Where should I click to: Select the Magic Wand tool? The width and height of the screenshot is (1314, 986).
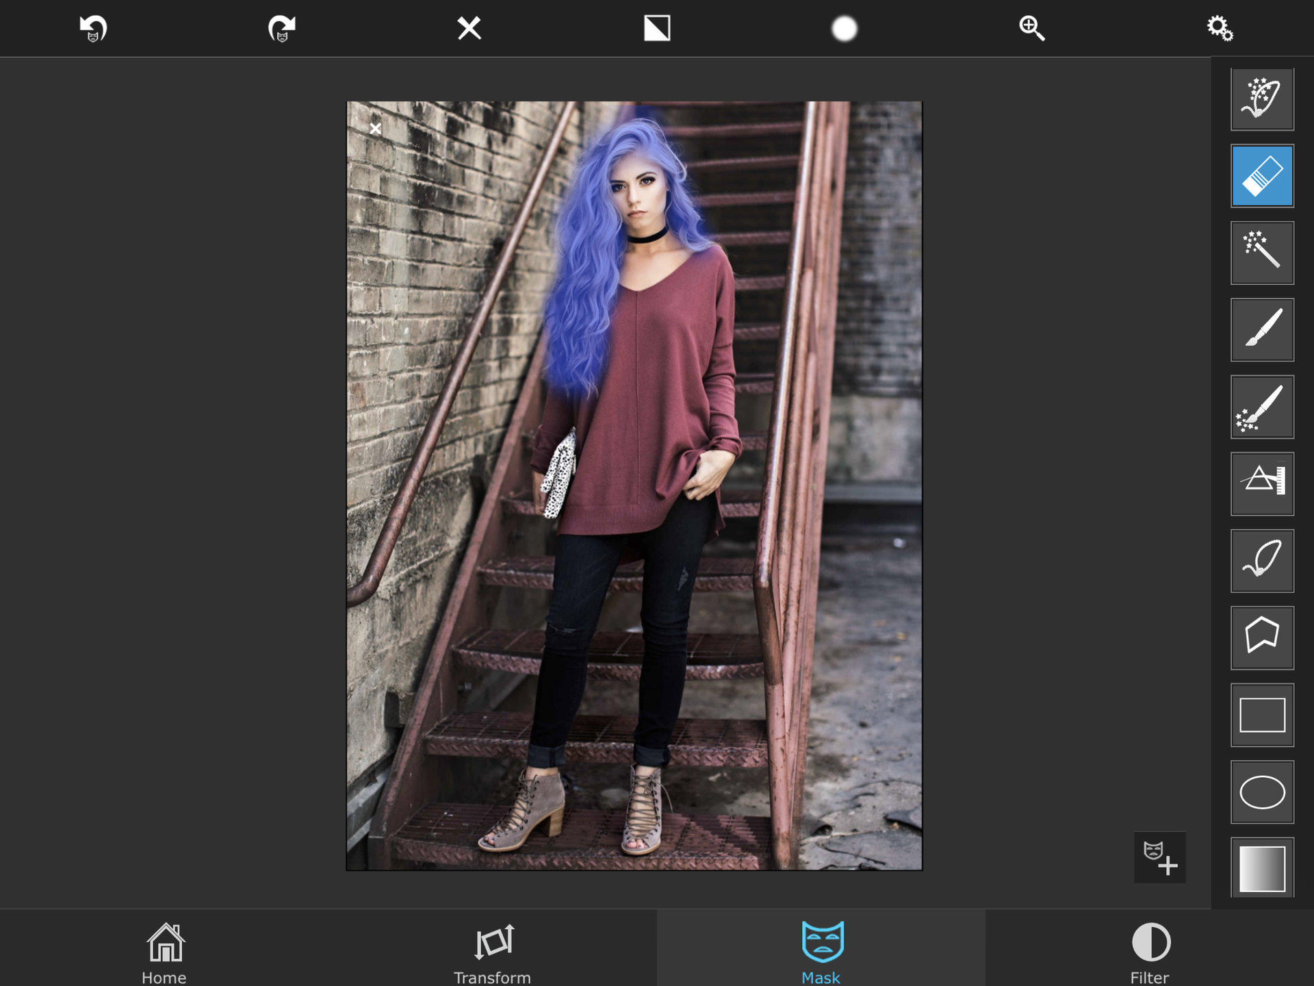tap(1262, 253)
